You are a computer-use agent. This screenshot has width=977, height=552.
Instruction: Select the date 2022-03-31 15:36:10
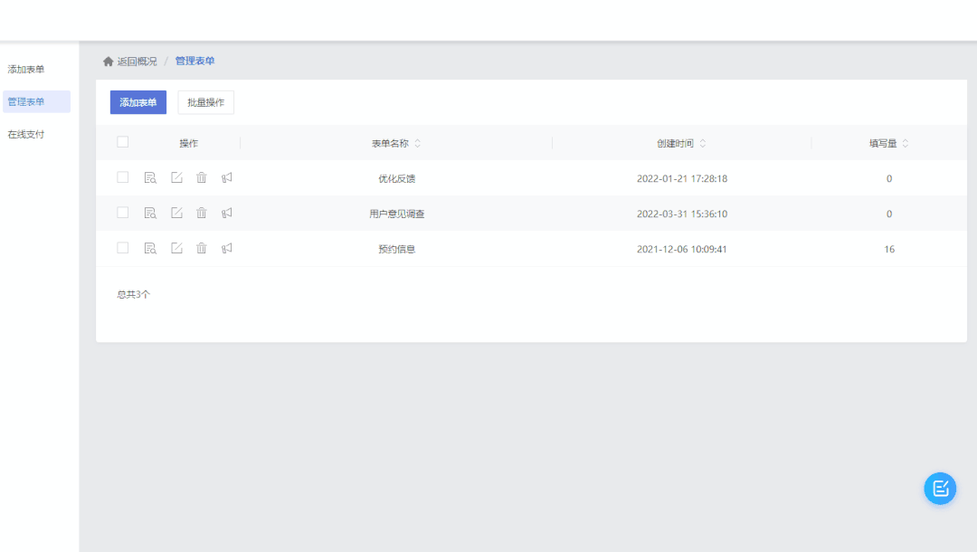pyautogui.click(x=682, y=214)
